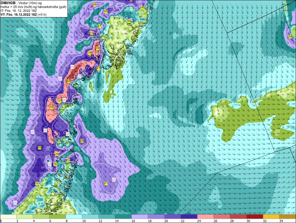The width and height of the screenshot is (296, 223).
Task: Click the legend scale number 34
Action: (281, 221)
